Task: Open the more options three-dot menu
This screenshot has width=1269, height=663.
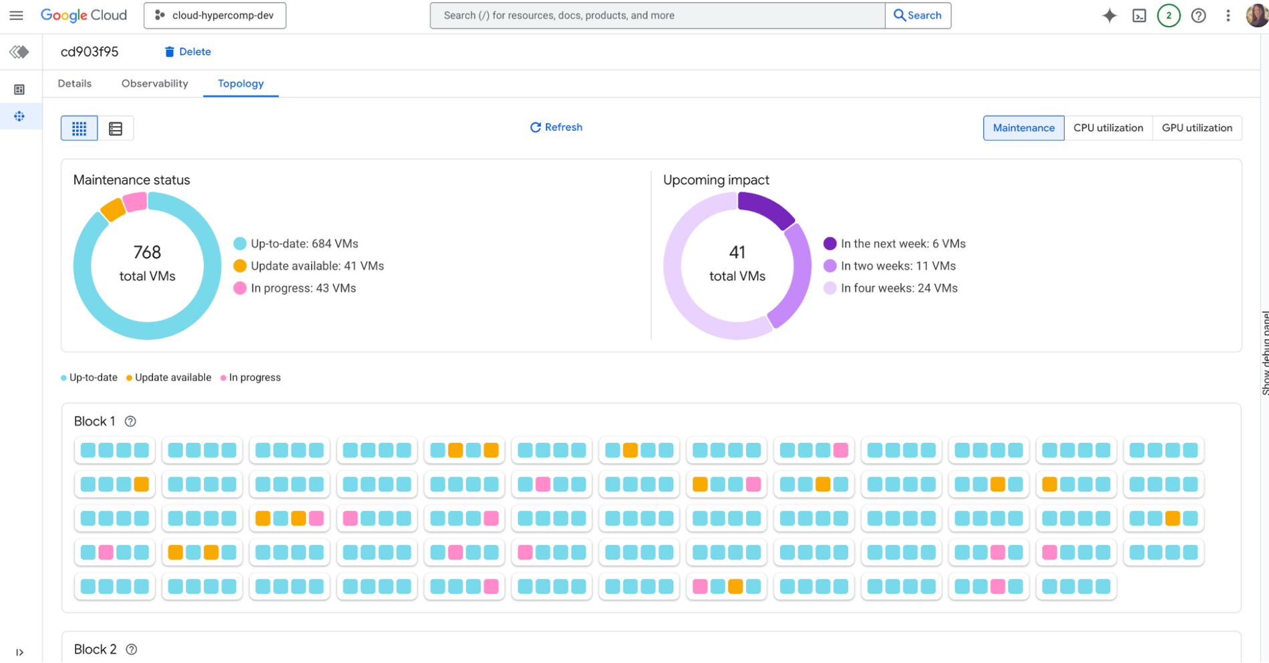Action: pos(1228,15)
